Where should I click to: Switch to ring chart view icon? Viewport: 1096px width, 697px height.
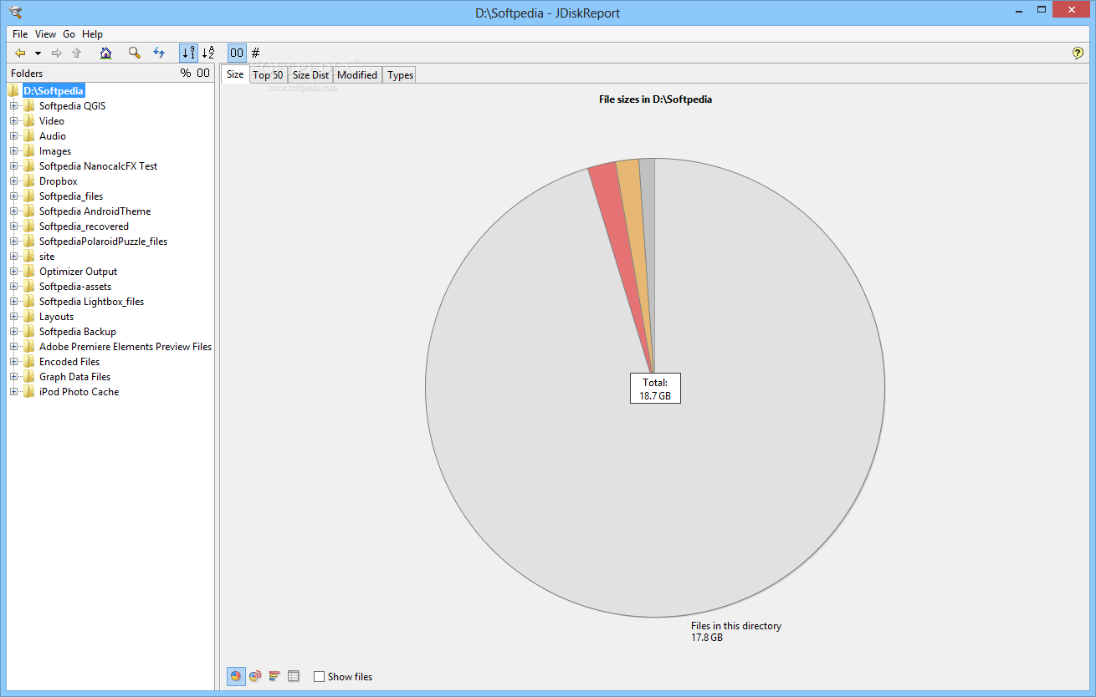tap(255, 676)
